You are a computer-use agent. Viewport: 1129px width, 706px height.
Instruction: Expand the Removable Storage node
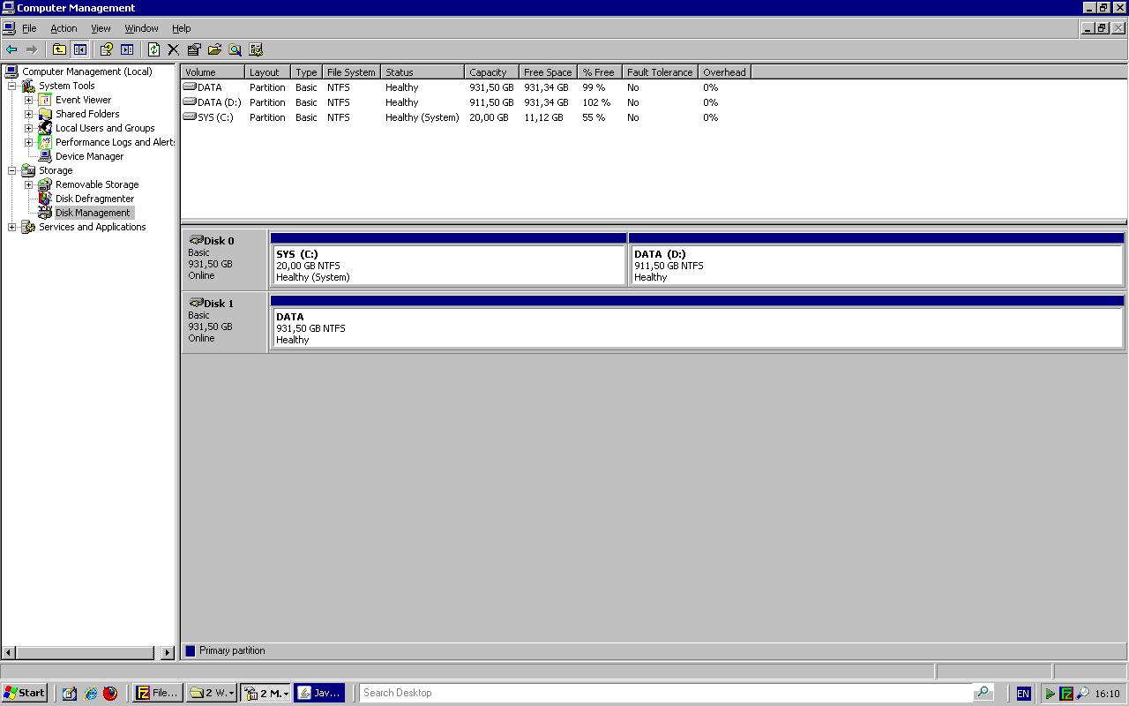coord(28,184)
